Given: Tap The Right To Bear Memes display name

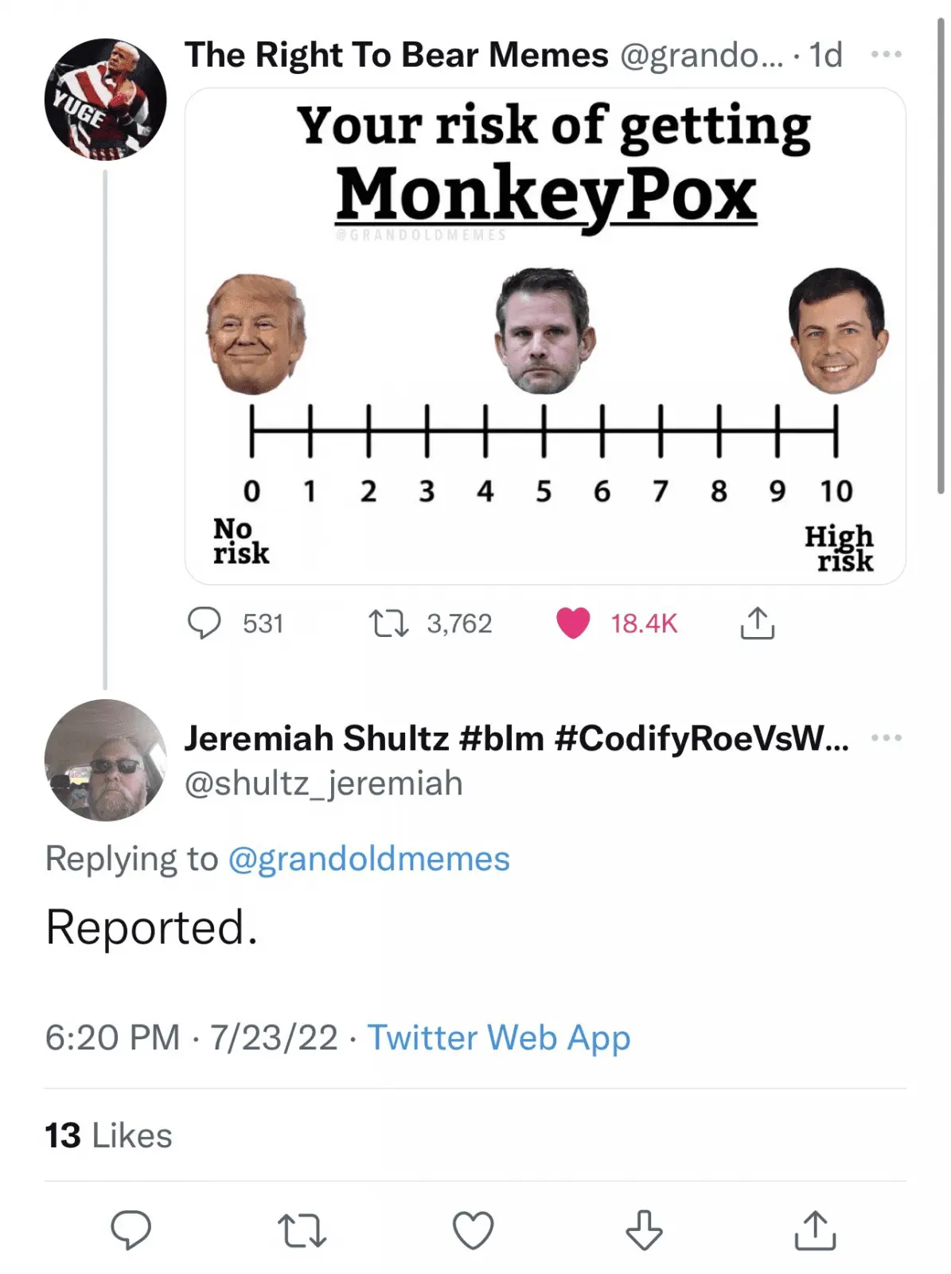Looking at the screenshot, I should (396, 55).
